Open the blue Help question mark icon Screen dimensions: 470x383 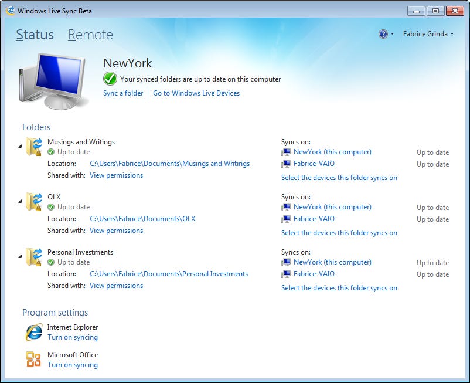pos(383,34)
